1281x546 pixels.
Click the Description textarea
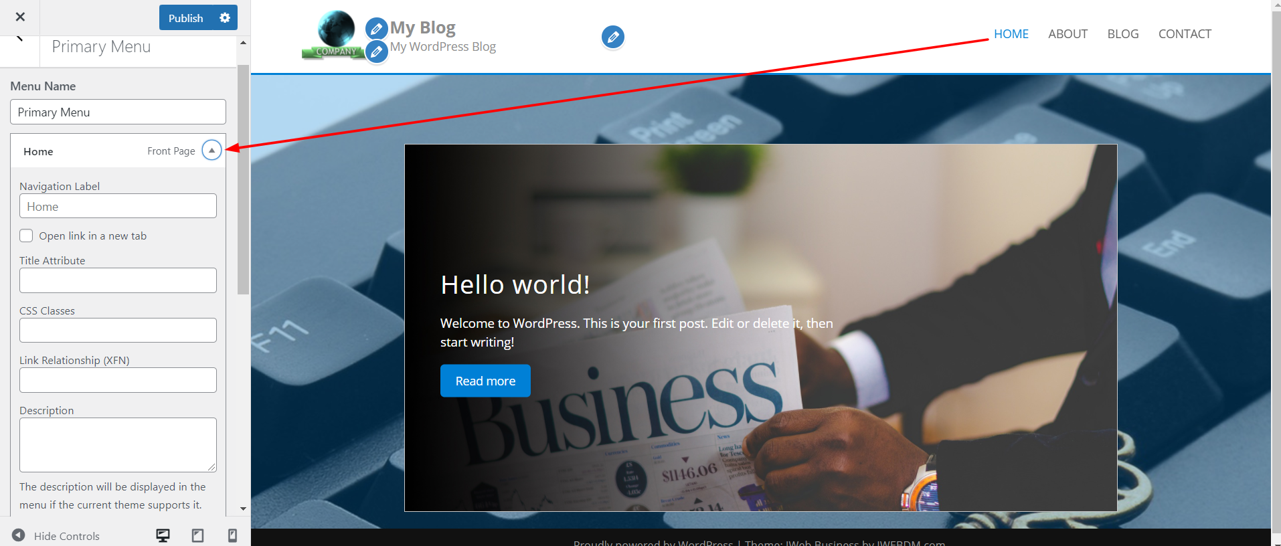pyautogui.click(x=118, y=445)
